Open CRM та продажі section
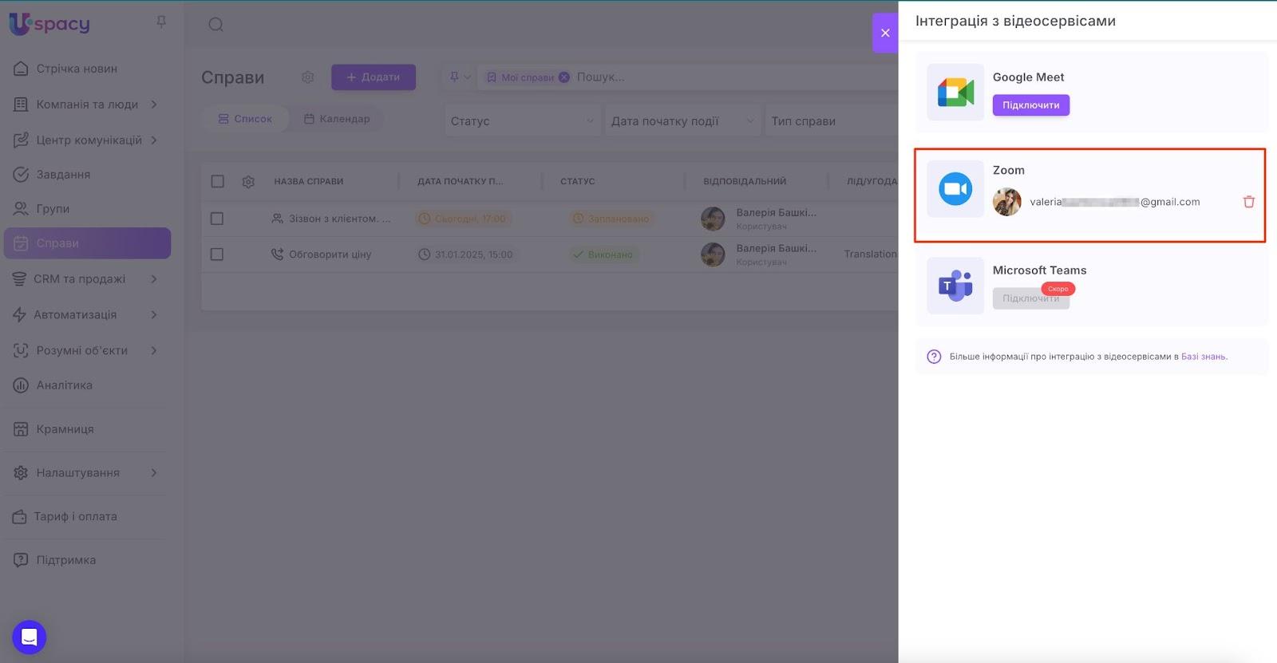This screenshot has height=663, width=1277. tap(79, 279)
